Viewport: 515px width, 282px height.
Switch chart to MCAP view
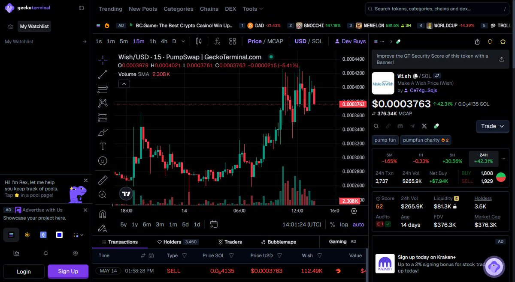276,41
